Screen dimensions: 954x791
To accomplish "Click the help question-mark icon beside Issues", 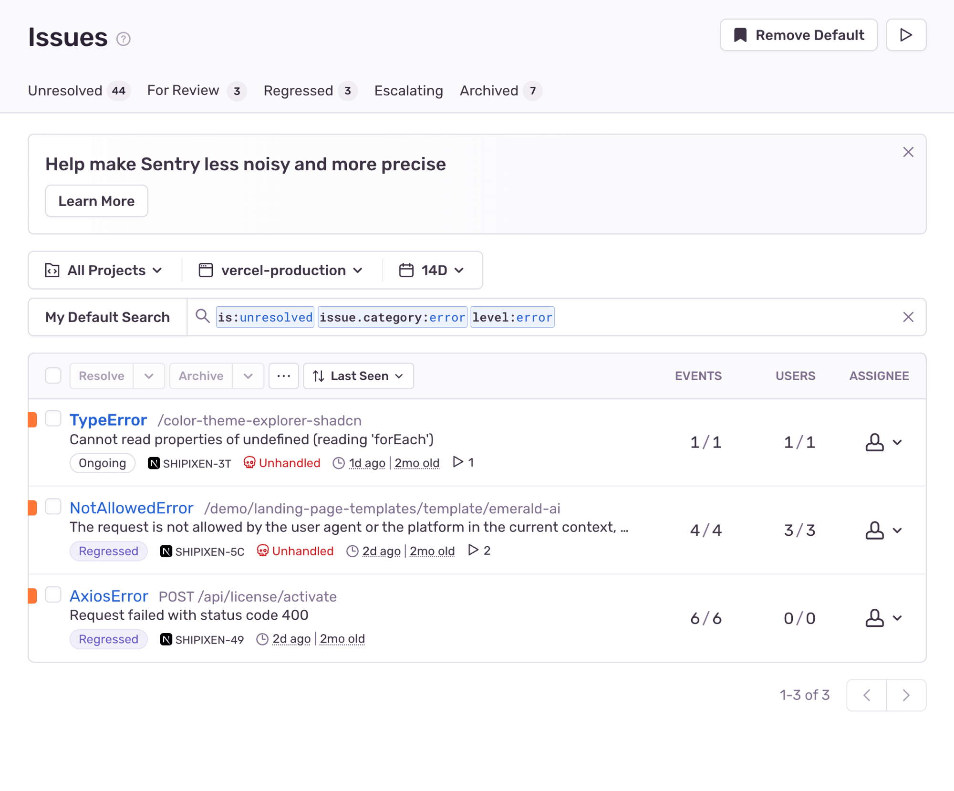I will click(x=124, y=39).
